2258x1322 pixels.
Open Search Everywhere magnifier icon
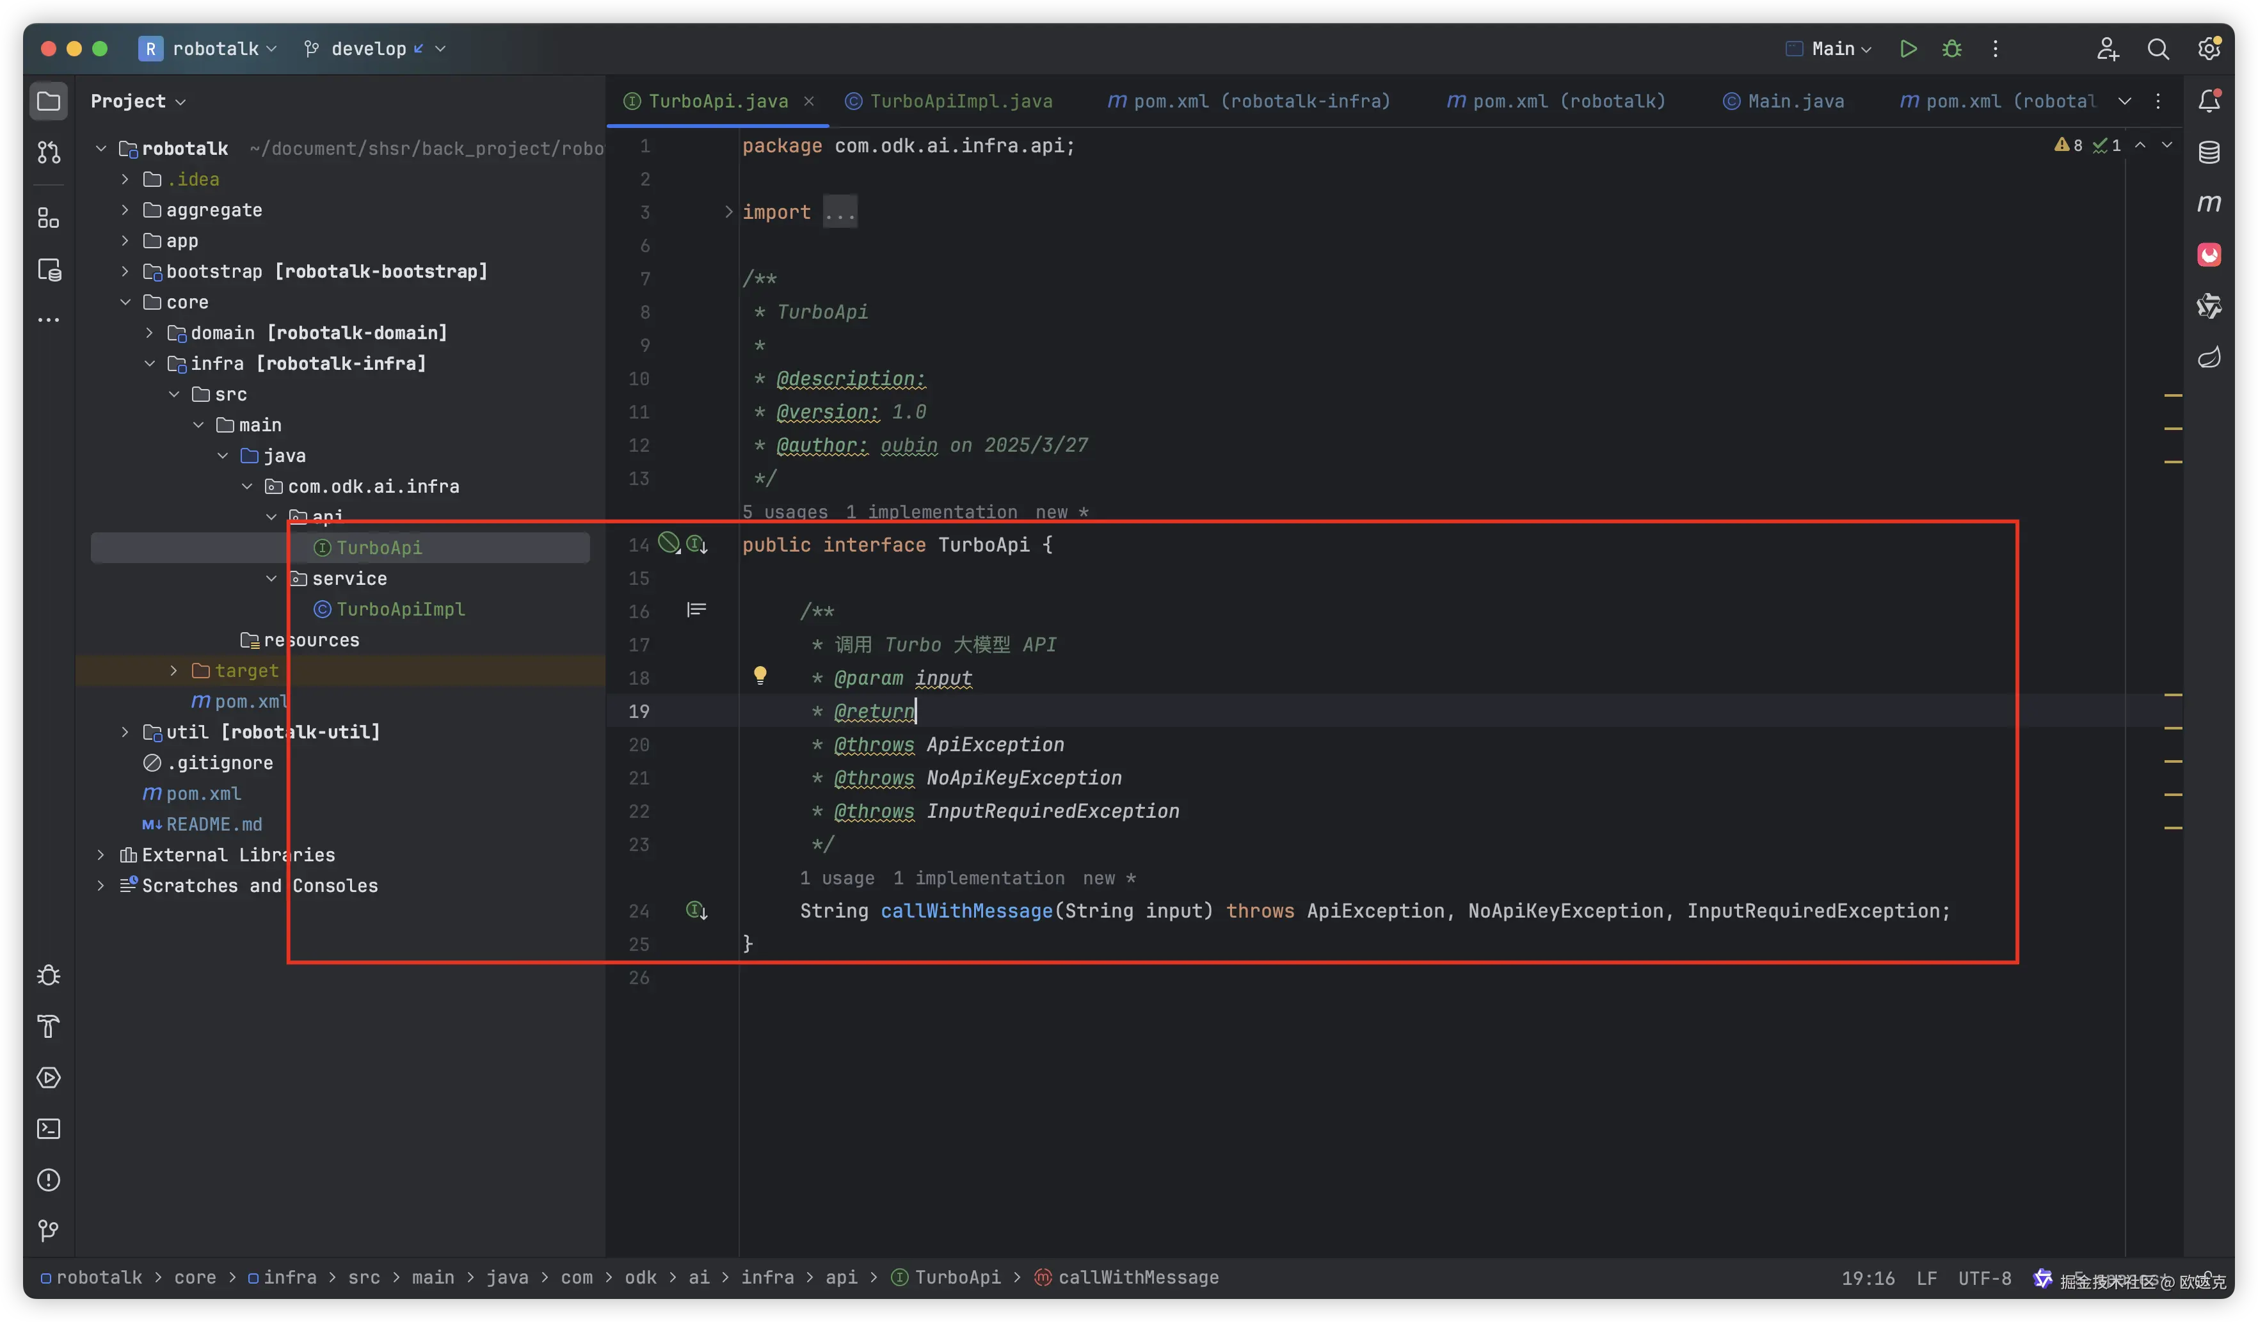pos(2158,49)
